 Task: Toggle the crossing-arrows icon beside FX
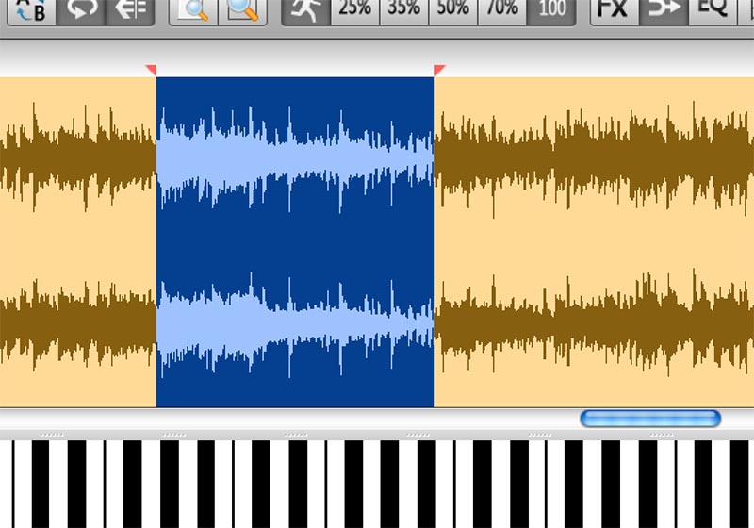664,10
